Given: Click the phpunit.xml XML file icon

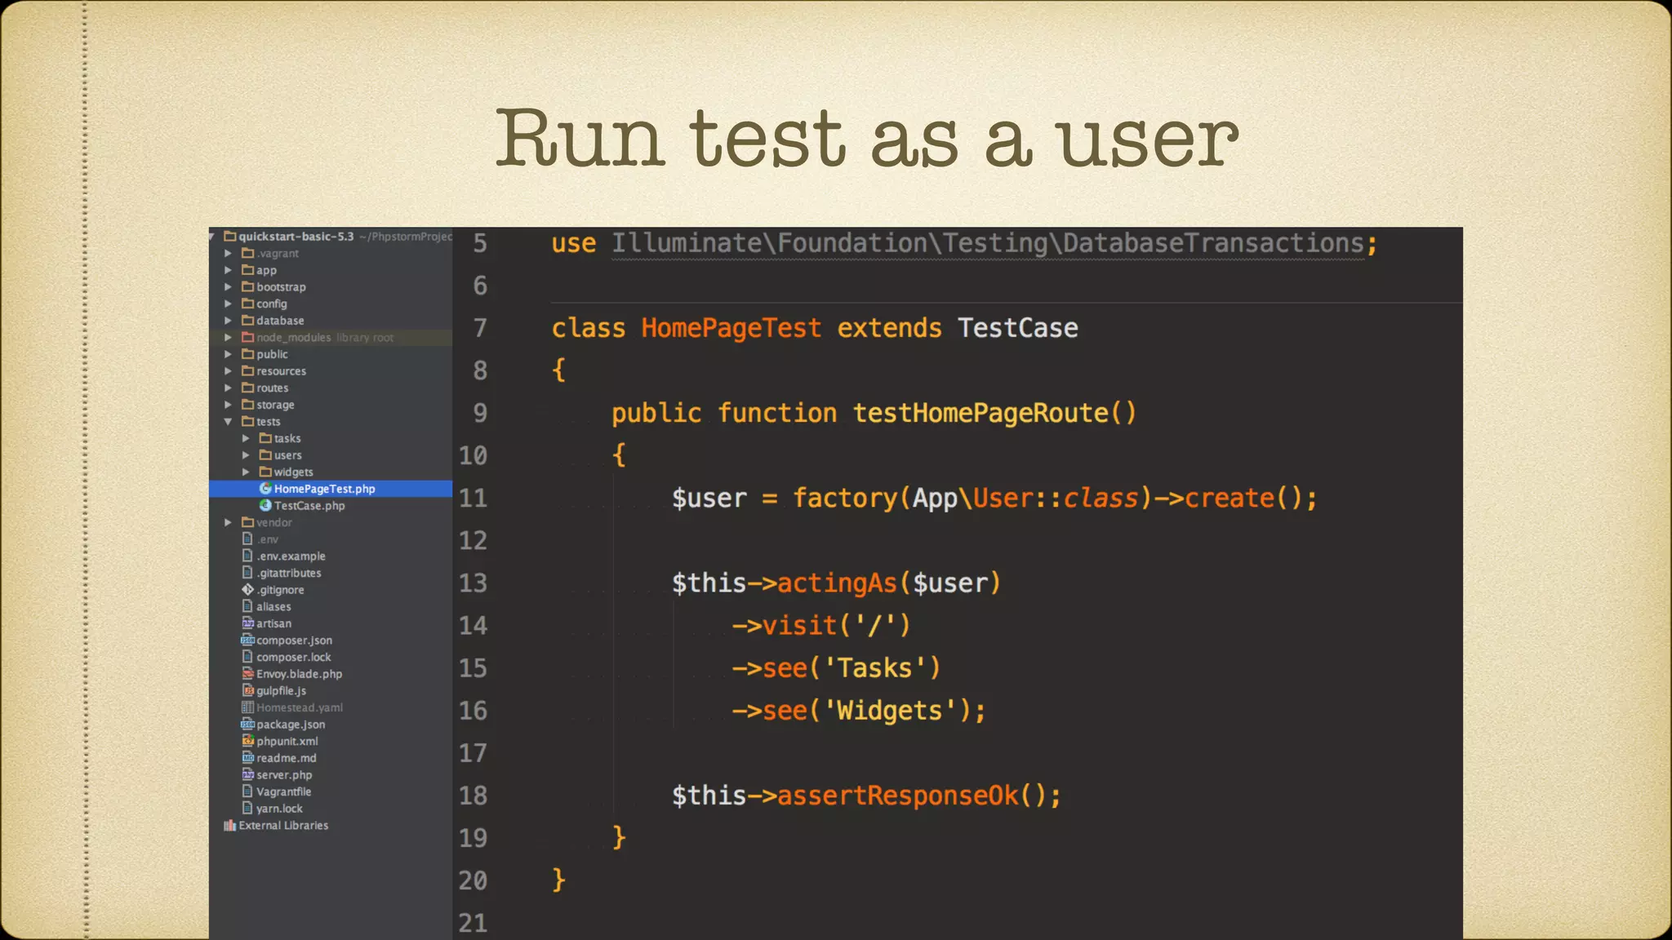Looking at the screenshot, I should (x=247, y=741).
